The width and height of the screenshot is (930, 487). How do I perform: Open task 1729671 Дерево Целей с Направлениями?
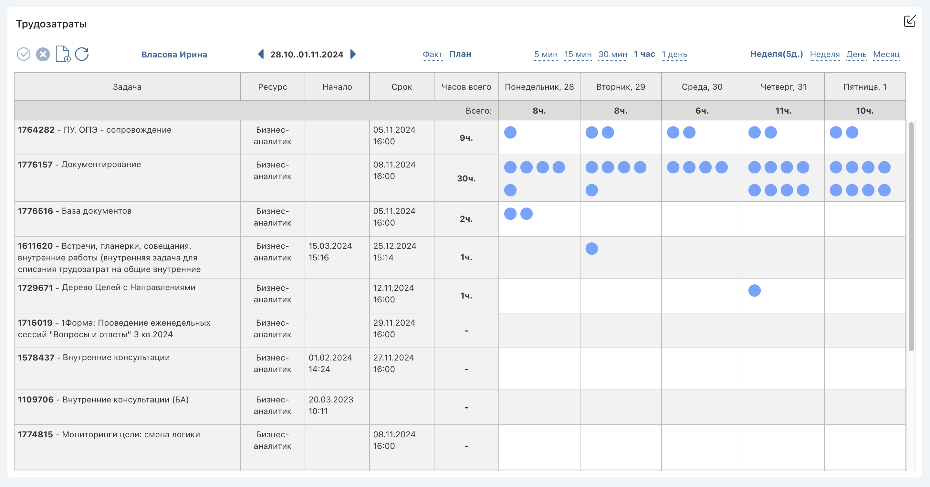(x=107, y=288)
